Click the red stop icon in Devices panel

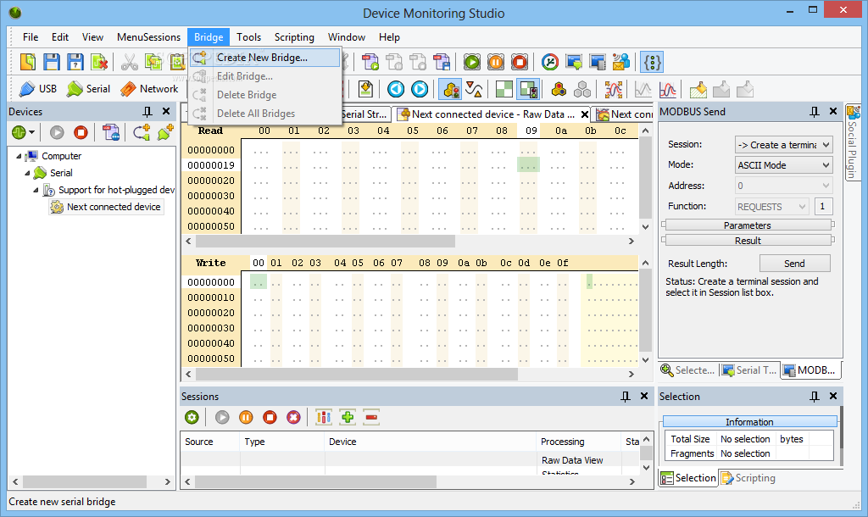pyautogui.click(x=81, y=132)
